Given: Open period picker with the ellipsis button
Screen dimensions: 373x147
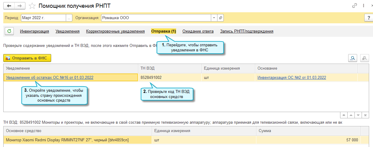Looking at the screenshot, I should (69, 18).
